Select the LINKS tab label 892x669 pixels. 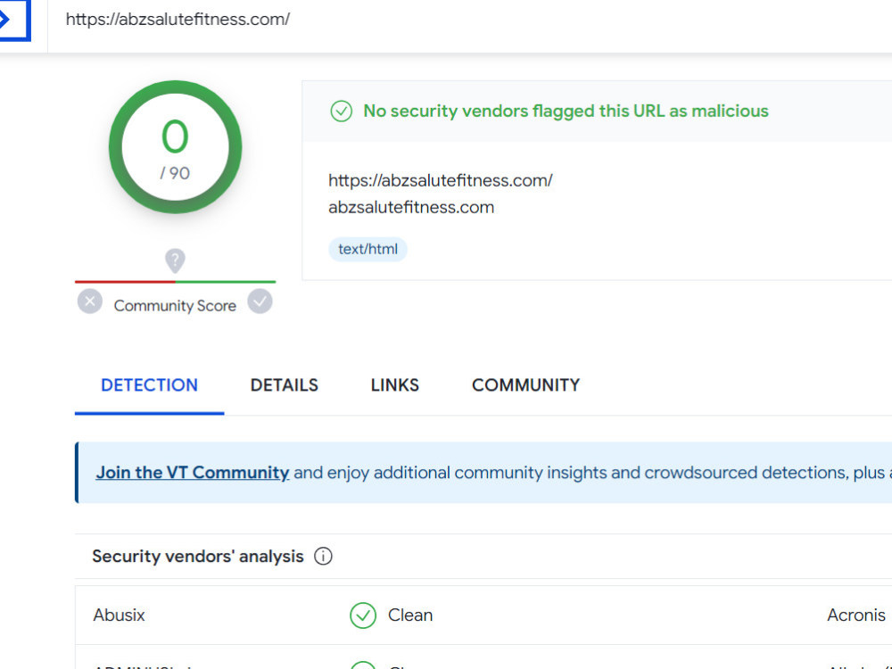click(x=394, y=384)
